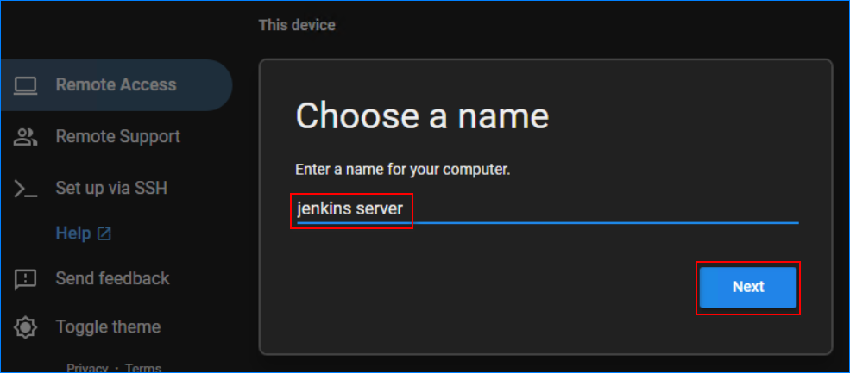The image size is (850, 373).
Task: Click the sun-shaped theme icon
Action: (26, 327)
